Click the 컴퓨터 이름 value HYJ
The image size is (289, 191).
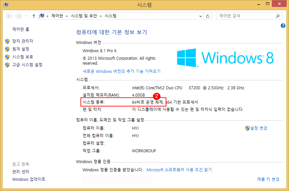click(x=135, y=128)
